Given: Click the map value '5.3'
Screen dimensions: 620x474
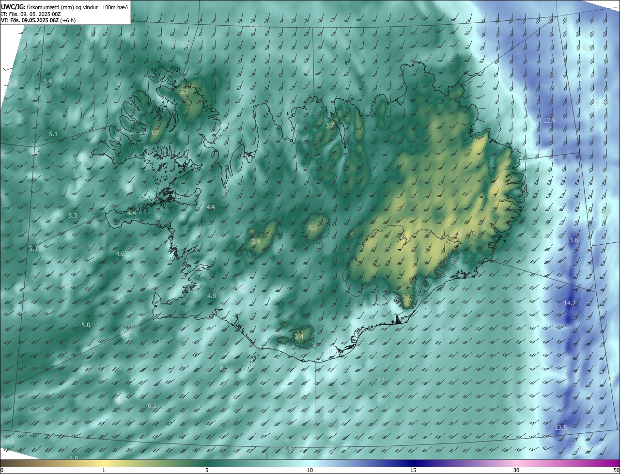Looking at the screenshot, I should pos(73,215).
